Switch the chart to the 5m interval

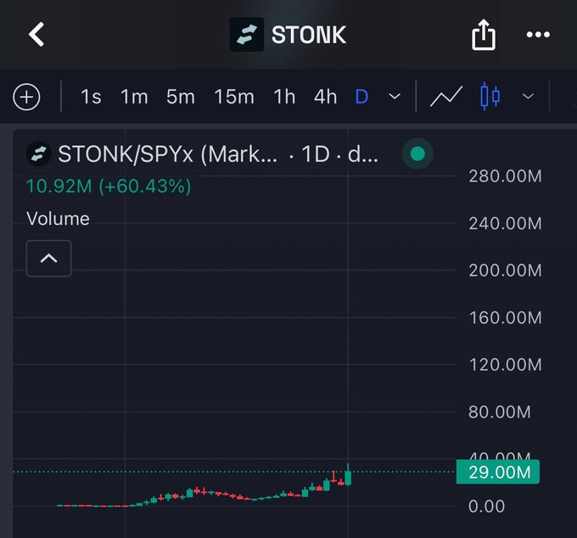pyautogui.click(x=180, y=97)
